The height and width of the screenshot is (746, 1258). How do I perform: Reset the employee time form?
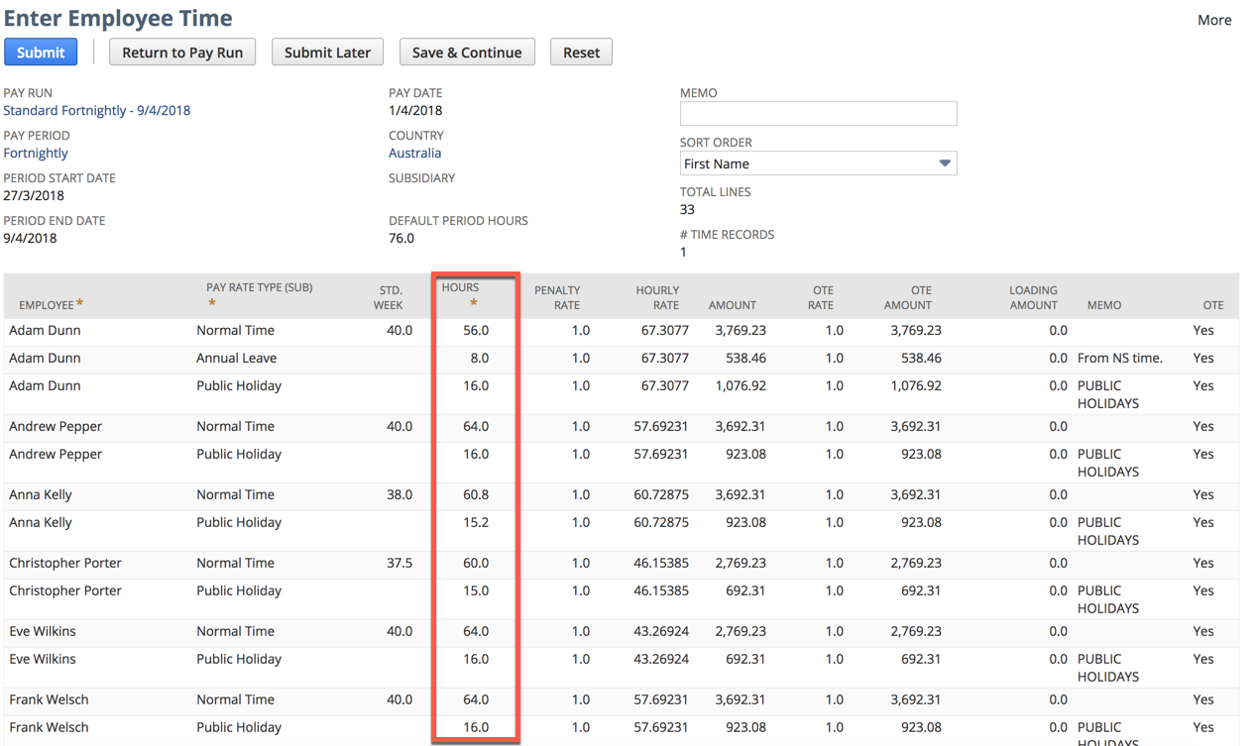click(x=581, y=52)
